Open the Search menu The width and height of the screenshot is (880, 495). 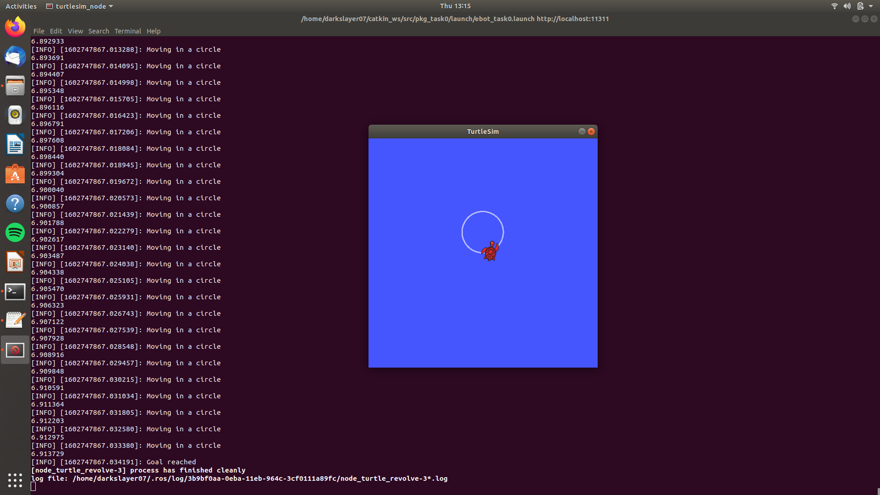tap(99, 31)
